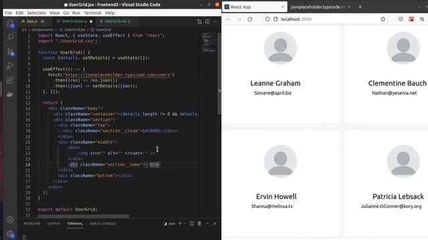Select the npm terminal entry
Image resolution: width=428 pixels, height=240 pixels.
(169, 223)
